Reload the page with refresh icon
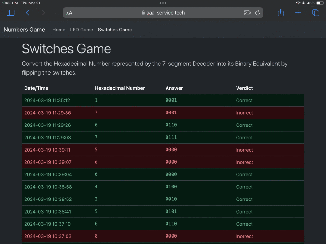Image resolution: width=326 pixels, height=244 pixels. click(258, 13)
